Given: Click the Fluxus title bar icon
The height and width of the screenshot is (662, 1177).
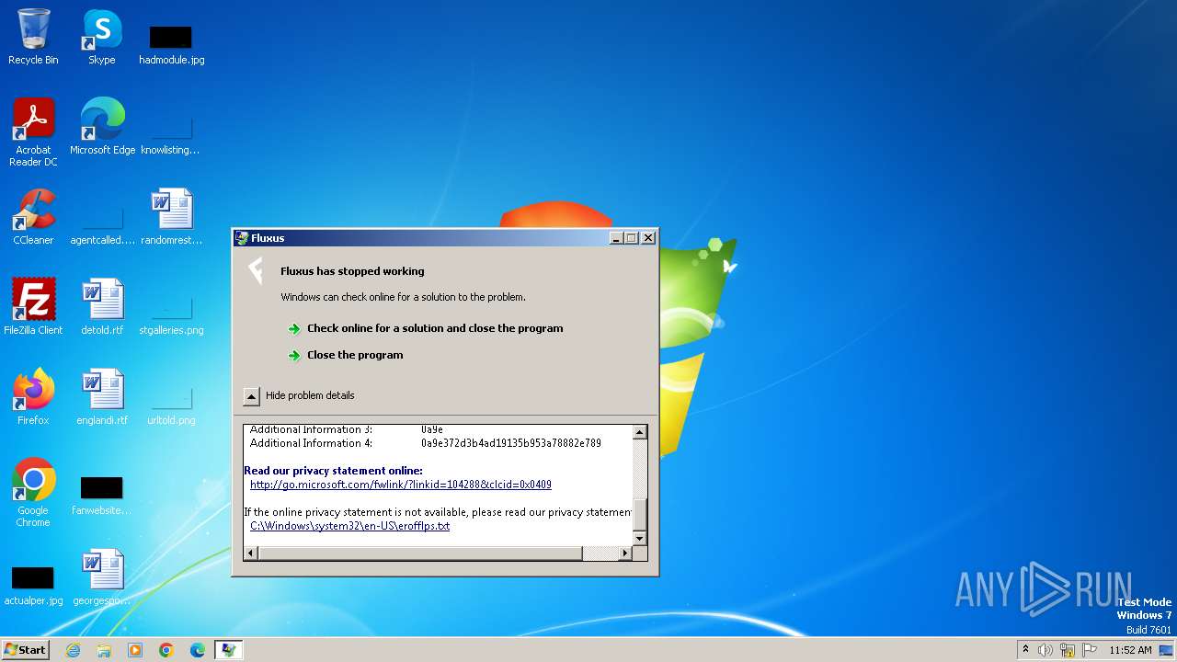Looking at the screenshot, I should [243, 238].
